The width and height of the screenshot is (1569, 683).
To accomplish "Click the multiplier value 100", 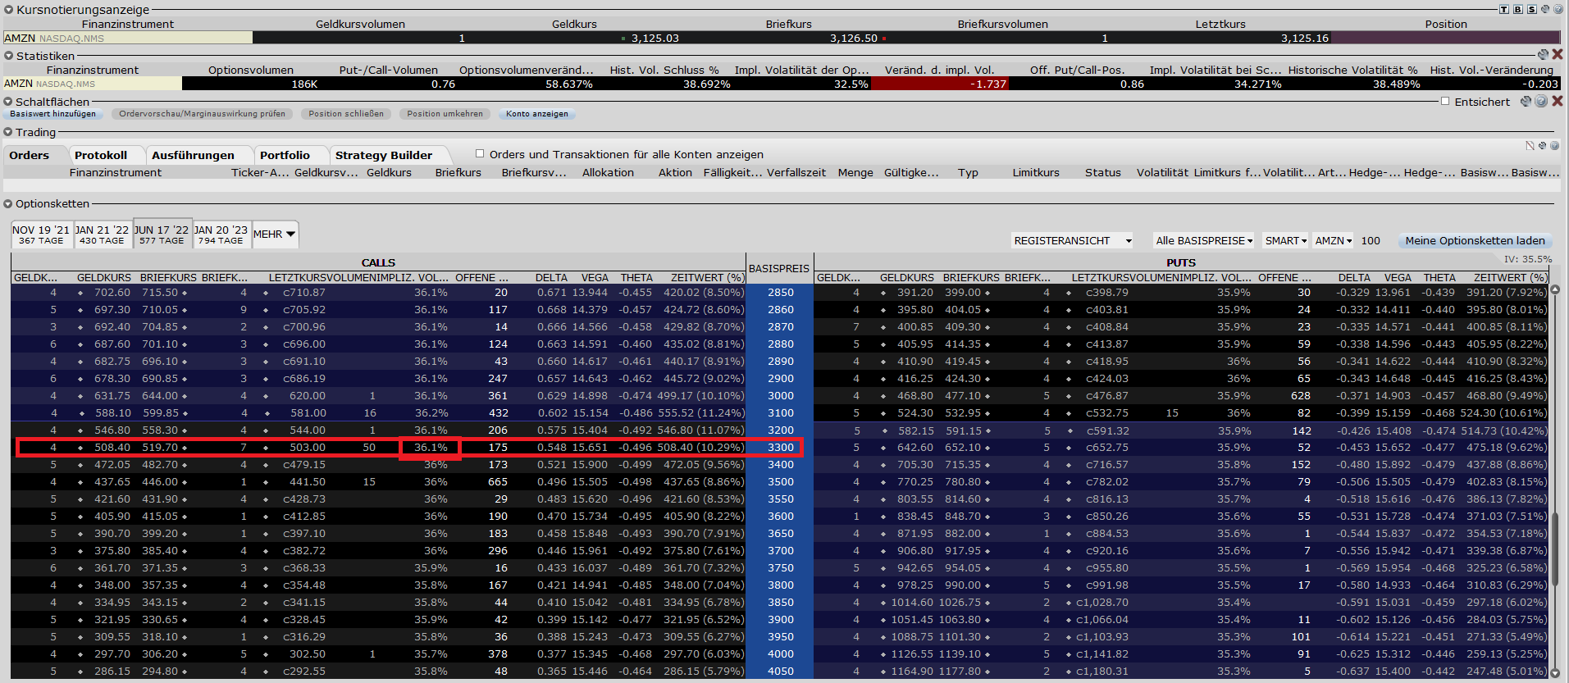I will click(1371, 241).
